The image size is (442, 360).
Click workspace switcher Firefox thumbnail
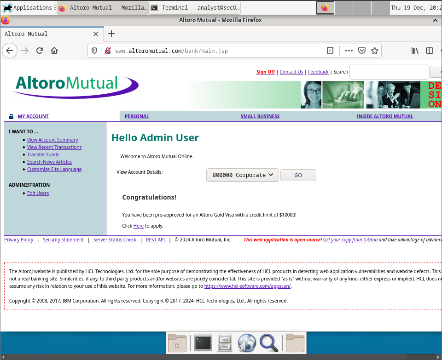[326, 8]
